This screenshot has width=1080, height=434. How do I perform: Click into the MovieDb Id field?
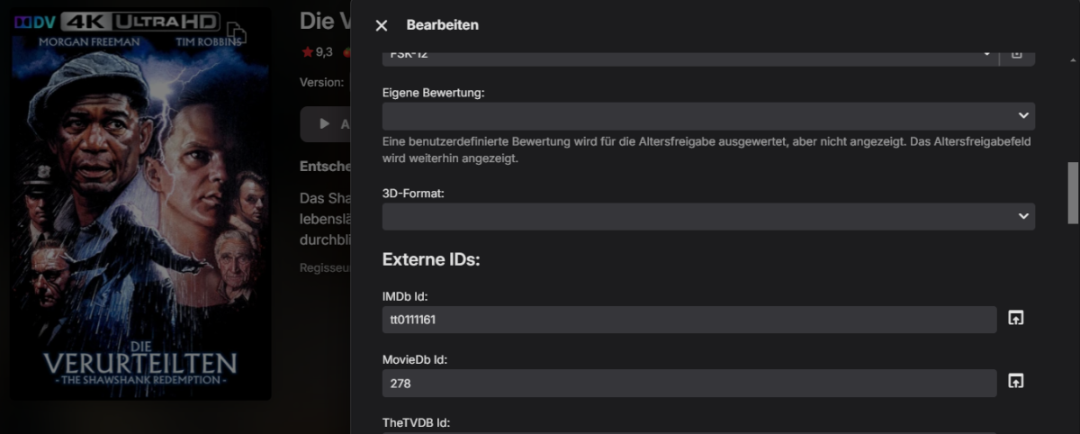(688, 383)
